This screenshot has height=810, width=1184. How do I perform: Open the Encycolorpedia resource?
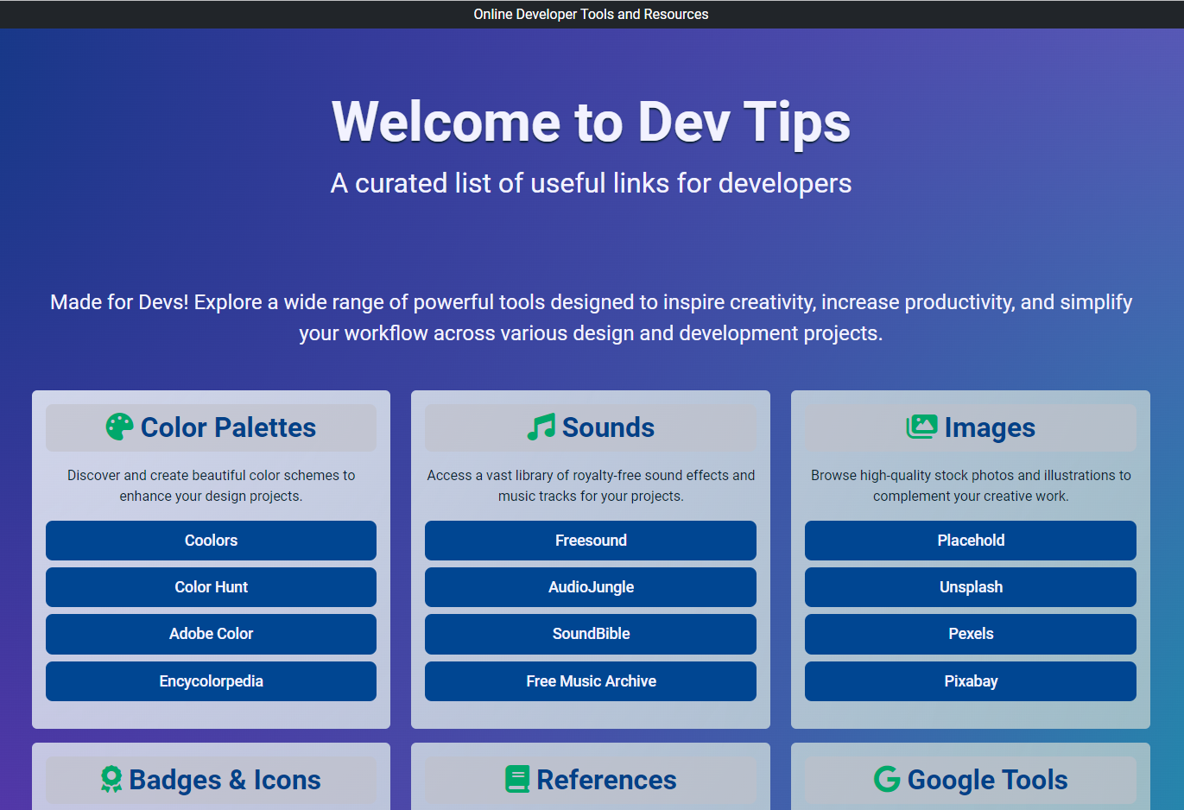click(x=211, y=680)
